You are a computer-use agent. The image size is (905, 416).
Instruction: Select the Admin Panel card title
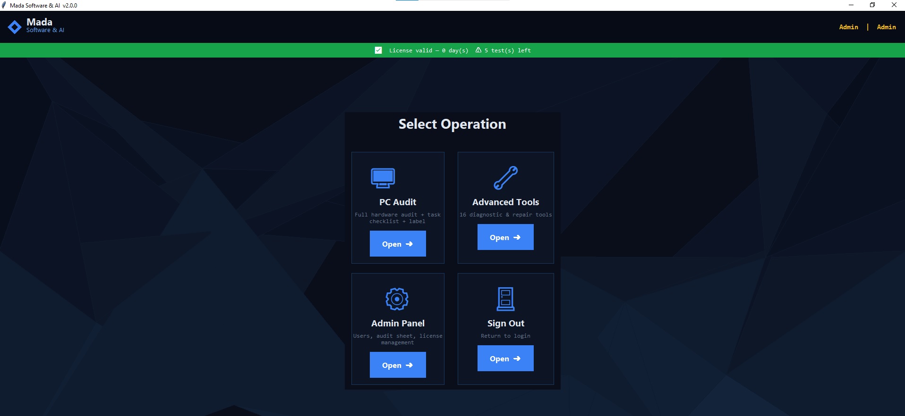coord(398,323)
